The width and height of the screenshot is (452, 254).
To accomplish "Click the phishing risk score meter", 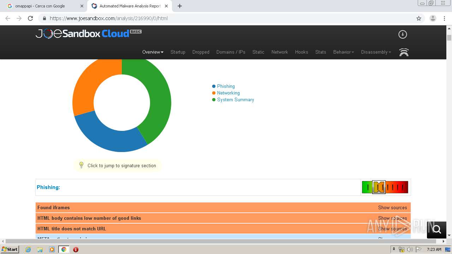I will tap(385, 187).
